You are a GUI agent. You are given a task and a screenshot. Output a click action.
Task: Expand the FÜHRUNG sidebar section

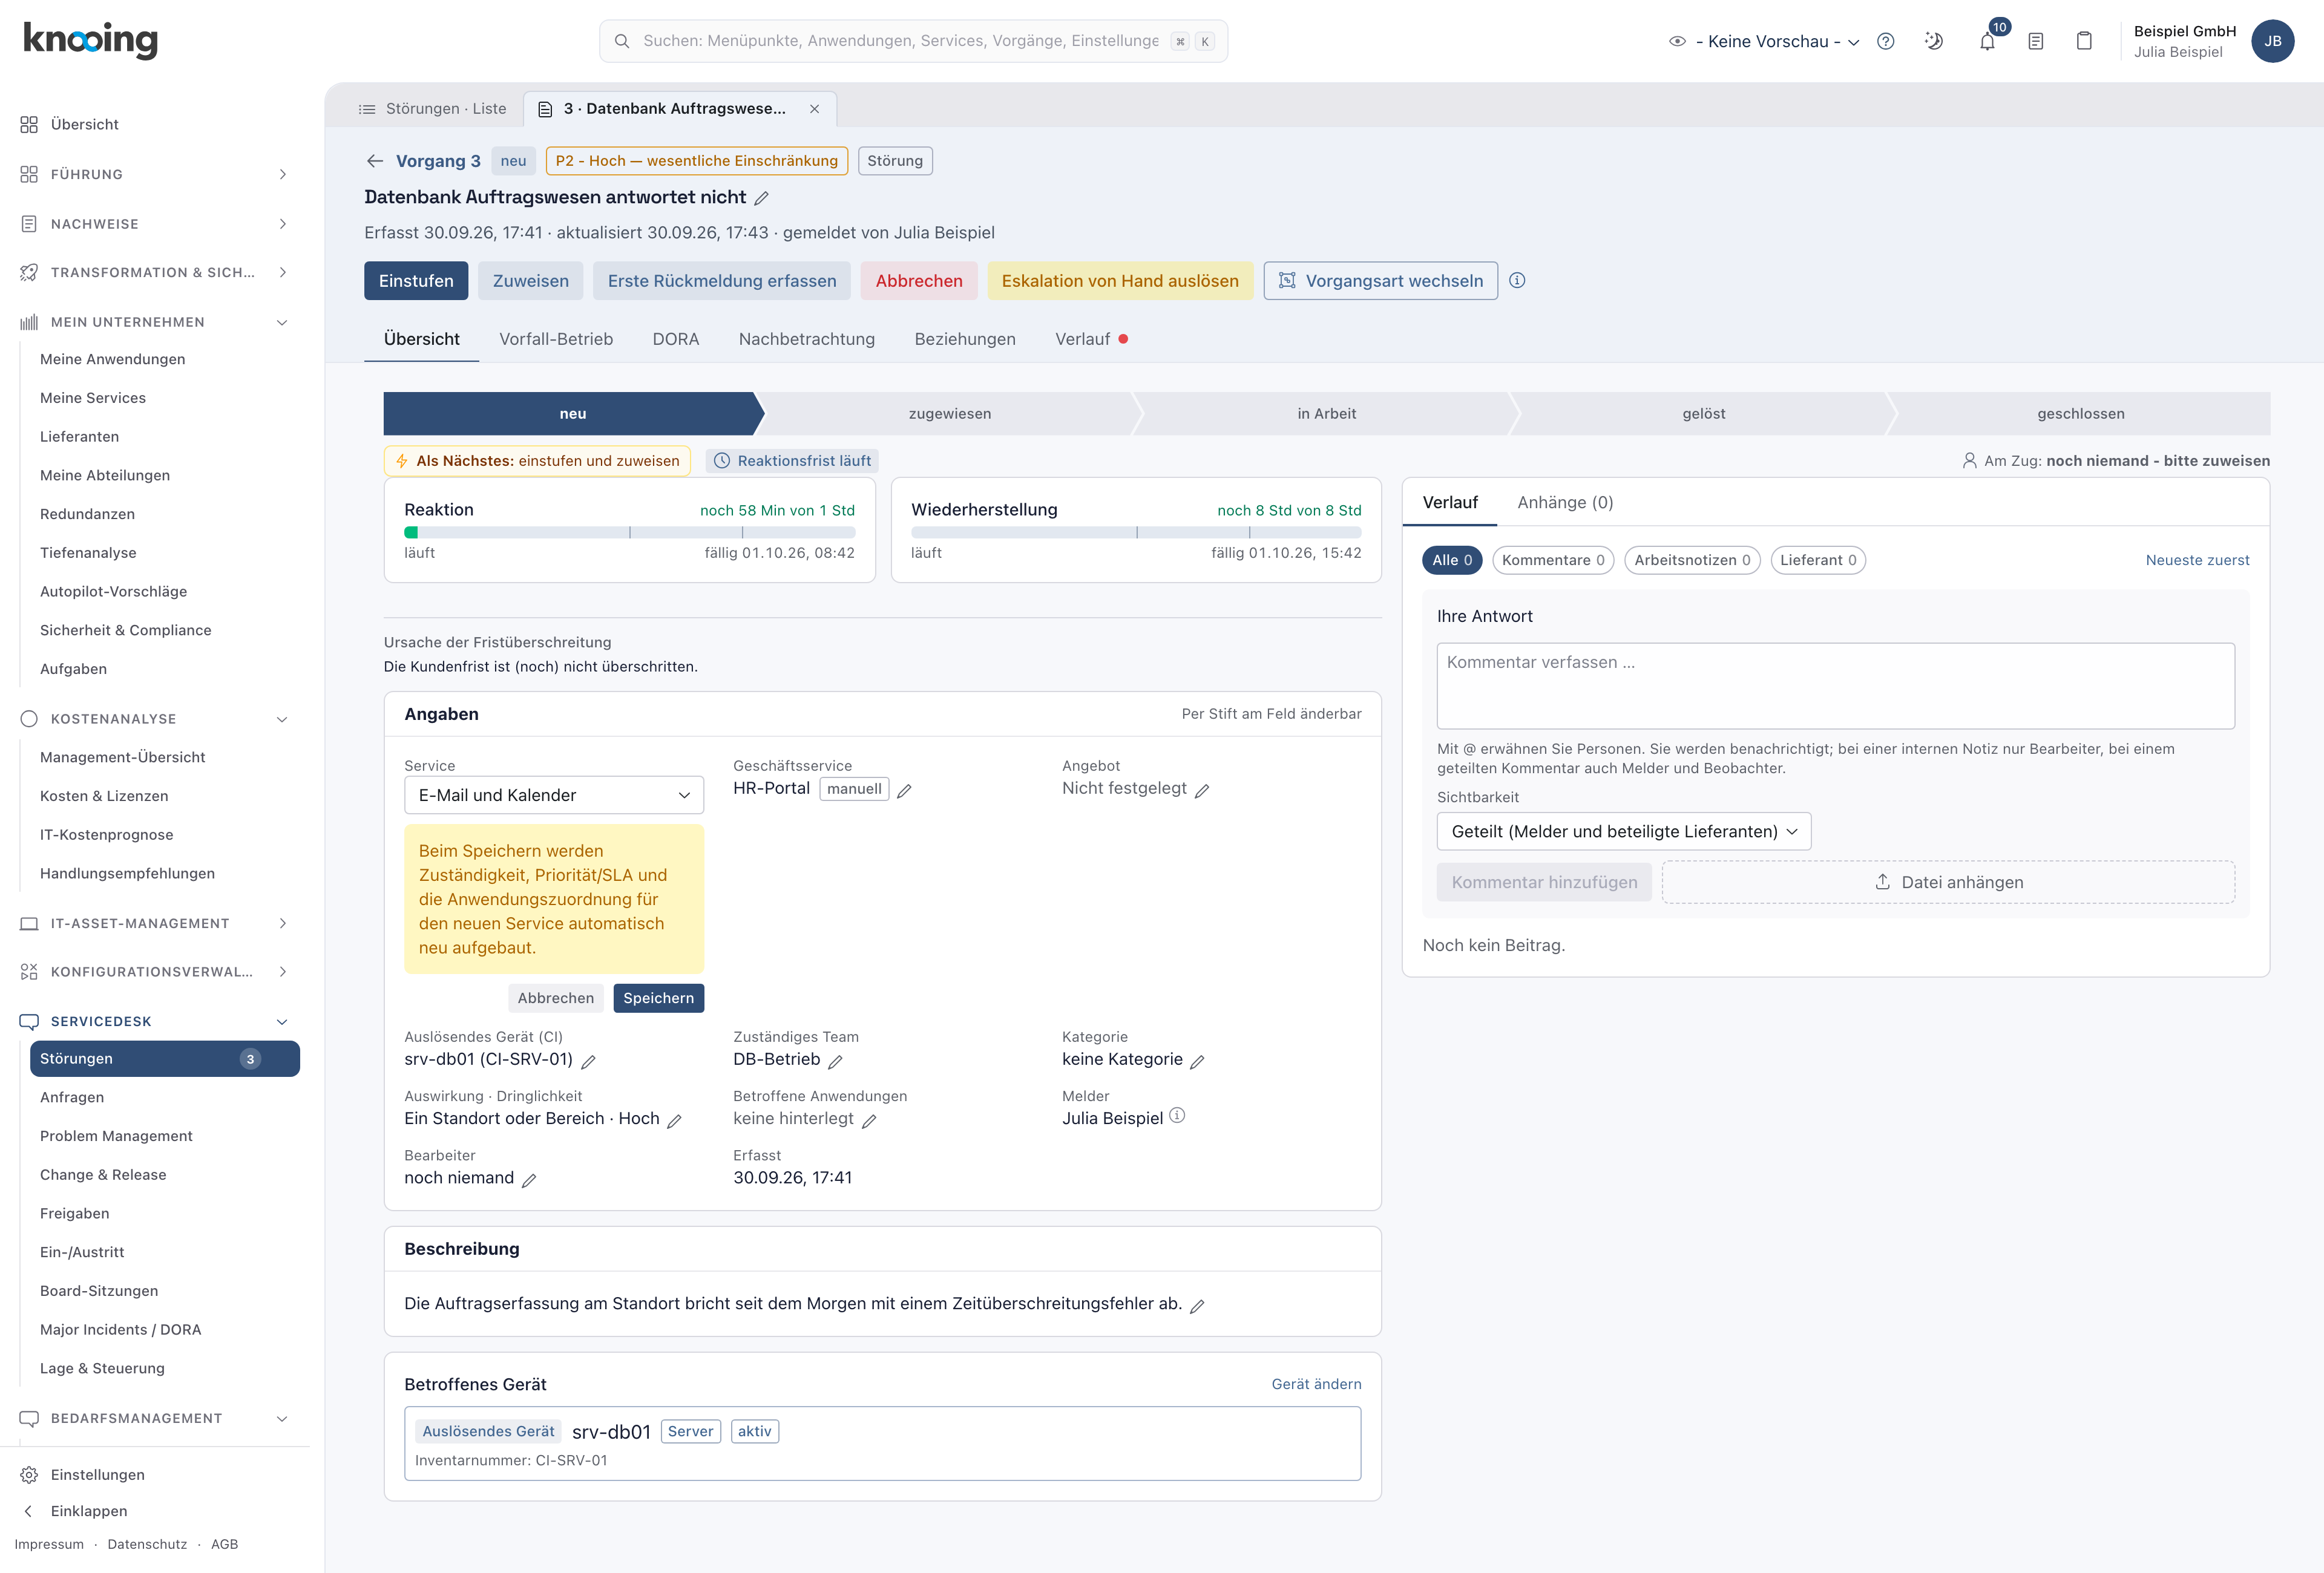pyautogui.click(x=155, y=174)
